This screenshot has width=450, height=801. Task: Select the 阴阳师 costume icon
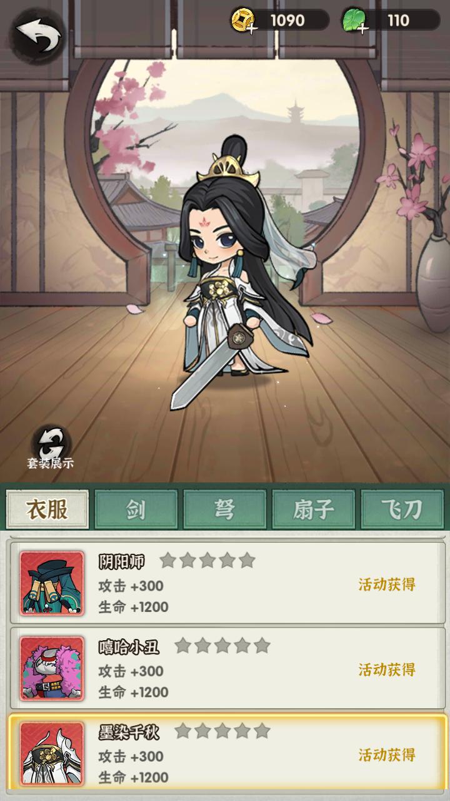(x=52, y=583)
